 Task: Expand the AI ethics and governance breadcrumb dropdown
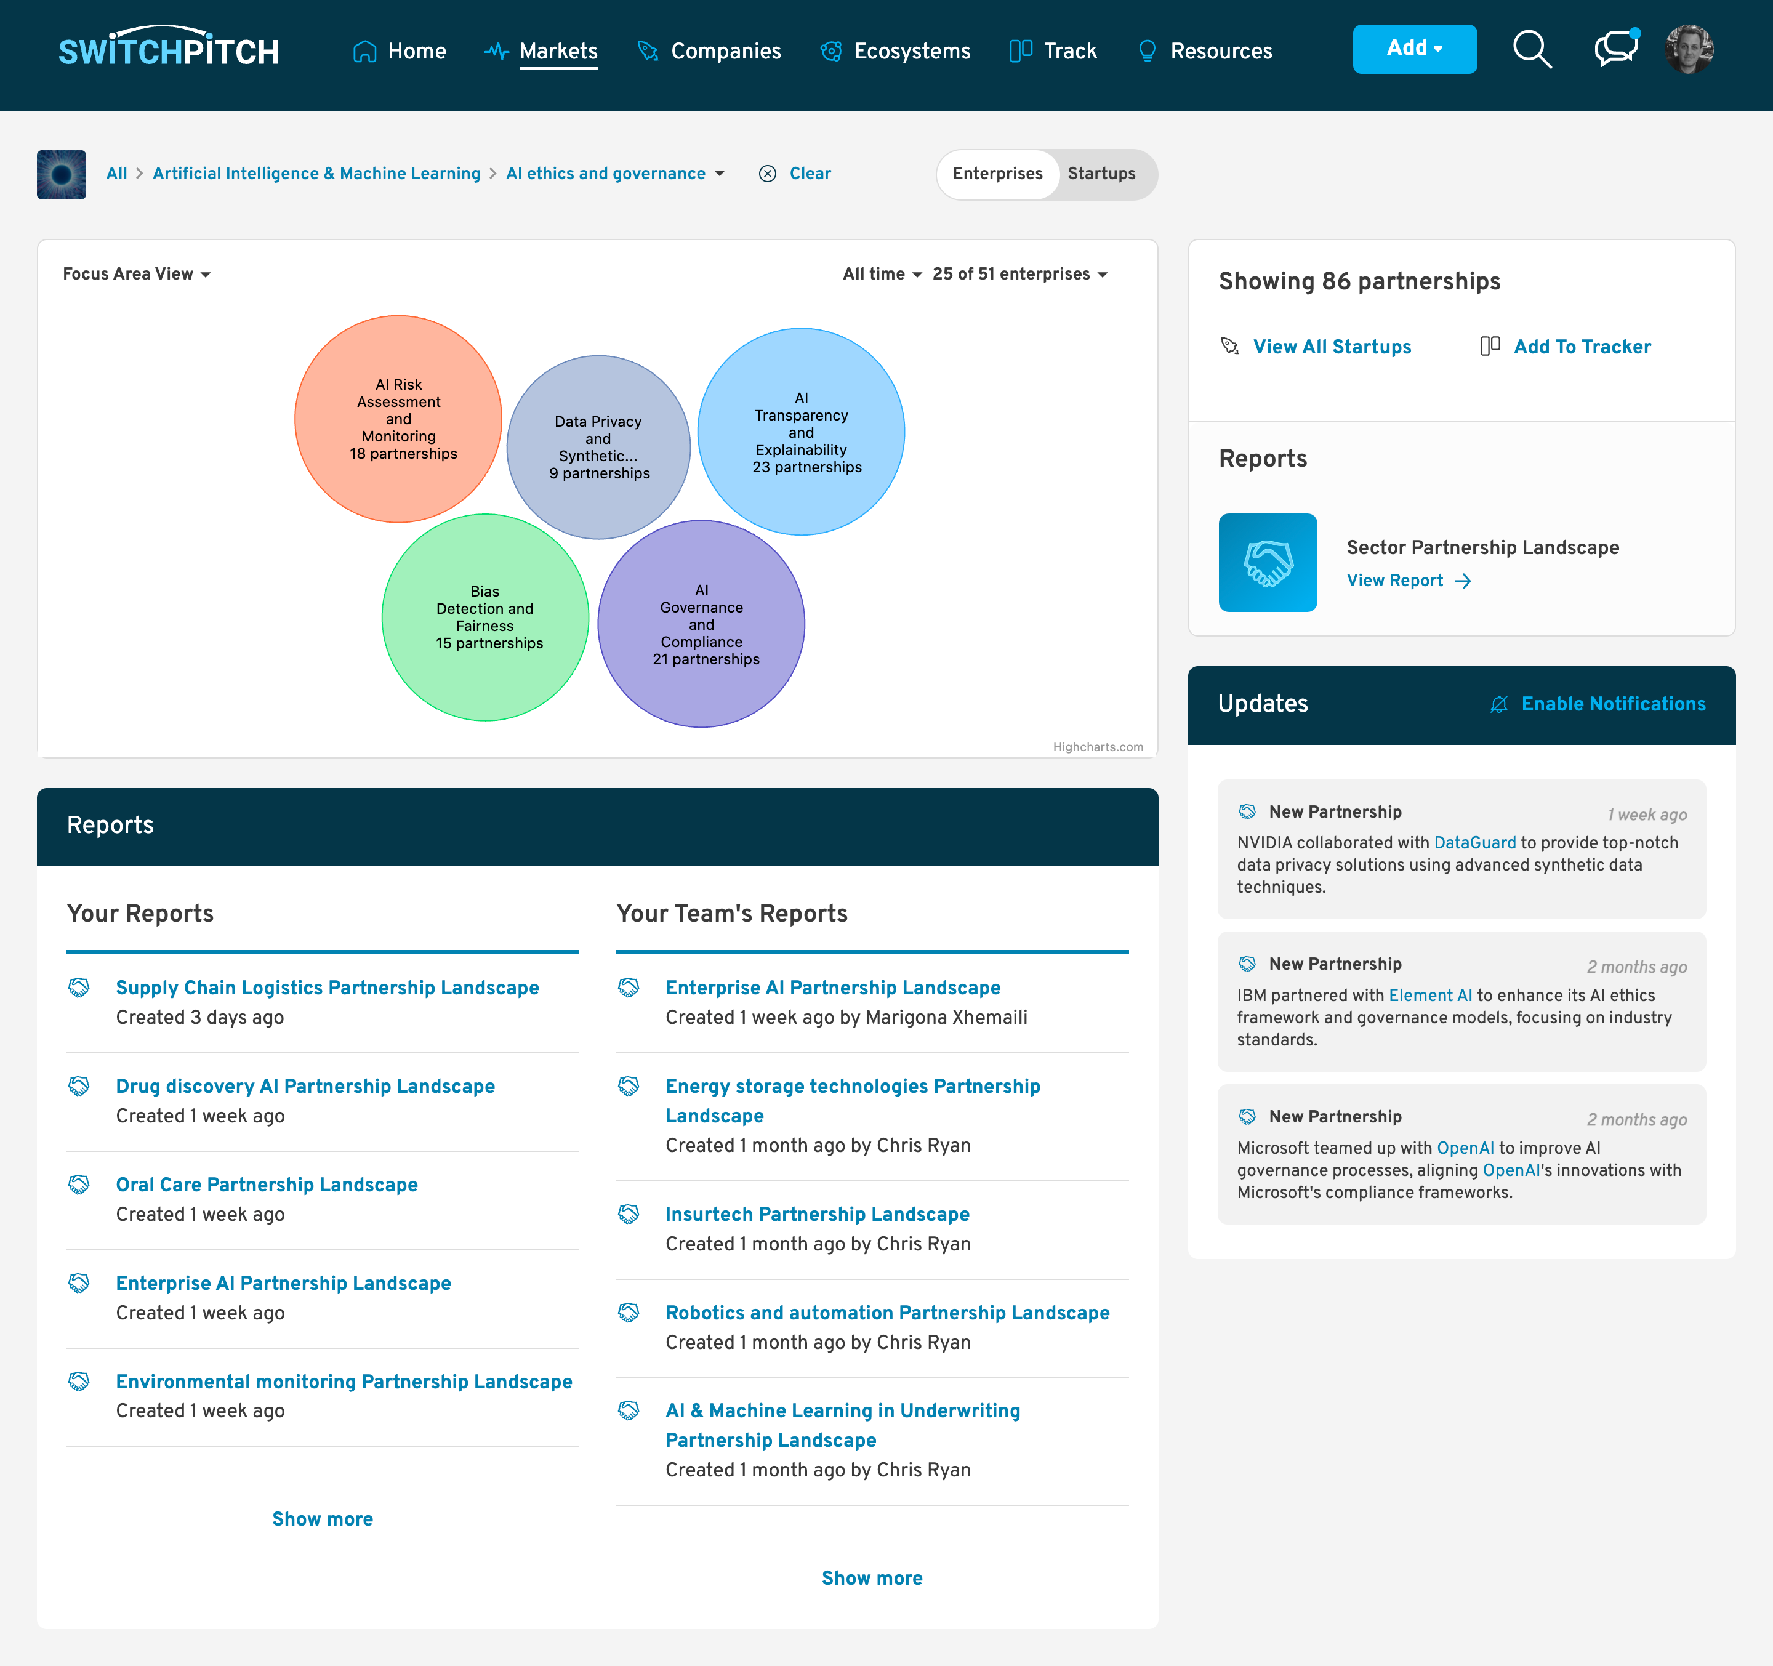click(x=720, y=174)
